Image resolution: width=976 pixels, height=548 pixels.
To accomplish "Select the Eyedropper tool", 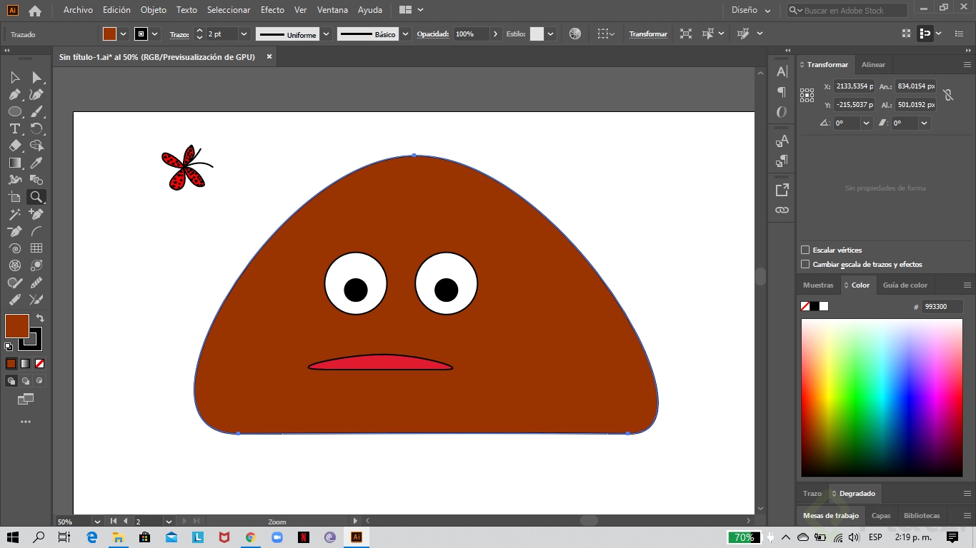I will [x=36, y=163].
